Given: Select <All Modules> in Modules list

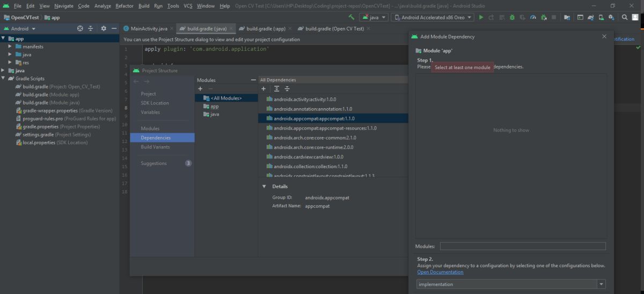Looking at the screenshot, I should [x=226, y=98].
